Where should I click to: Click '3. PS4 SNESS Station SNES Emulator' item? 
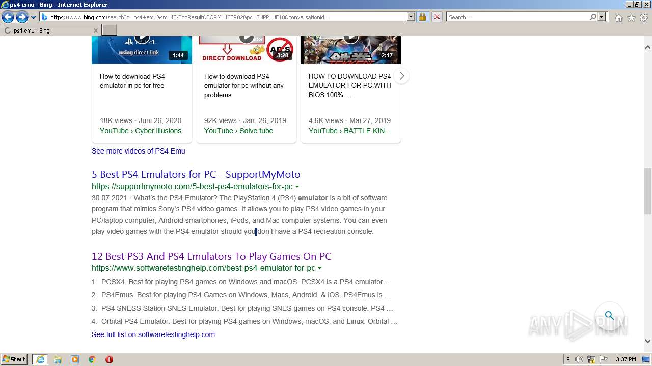[x=242, y=308]
